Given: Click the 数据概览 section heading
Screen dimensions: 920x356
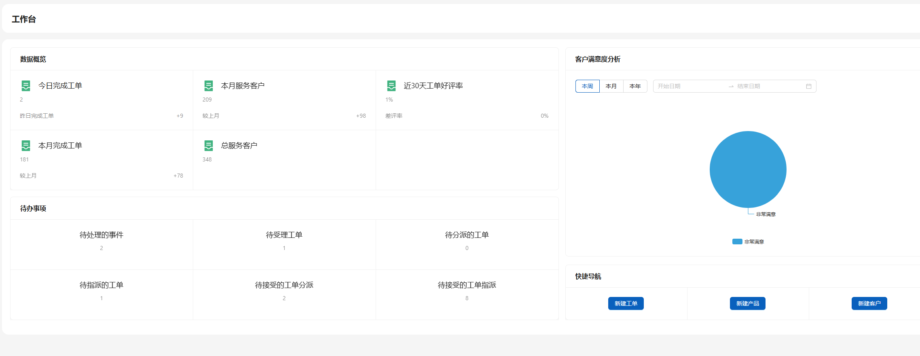Looking at the screenshot, I should pyautogui.click(x=33, y=59).
